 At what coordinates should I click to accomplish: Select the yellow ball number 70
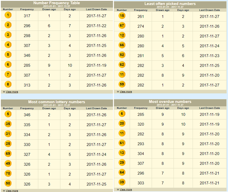(x=8, y=174)
